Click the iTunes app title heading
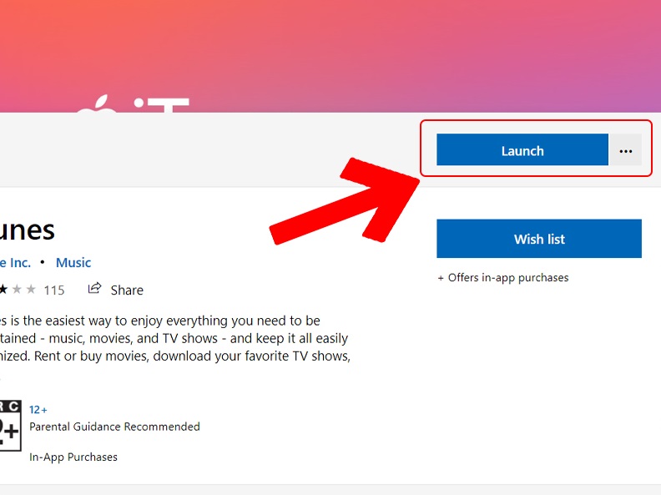The height and width of the screenshot is (495, 661). (x=27, y=230)
